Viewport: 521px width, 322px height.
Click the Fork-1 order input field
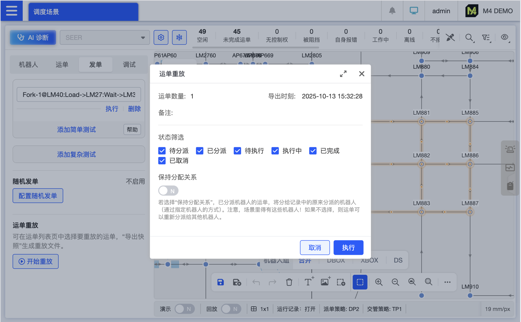point(79,95)
